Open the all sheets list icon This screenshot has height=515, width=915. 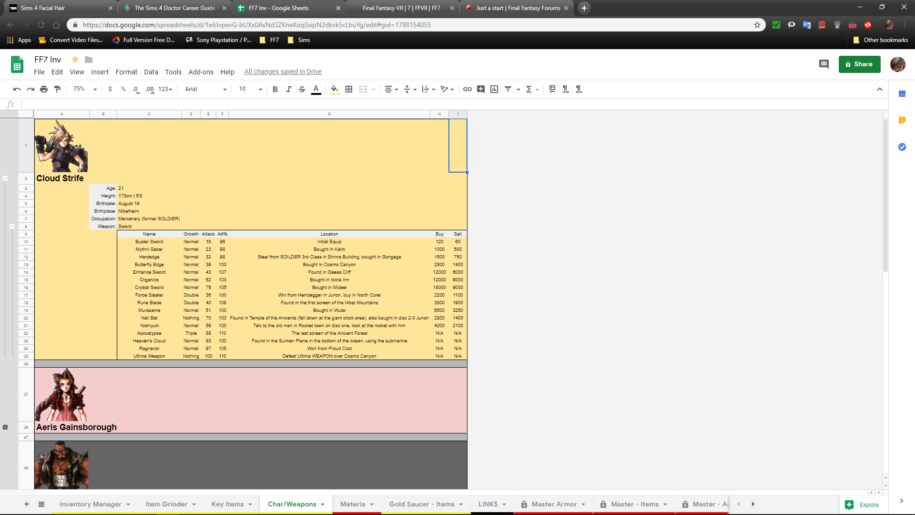[x=41, y=504]
